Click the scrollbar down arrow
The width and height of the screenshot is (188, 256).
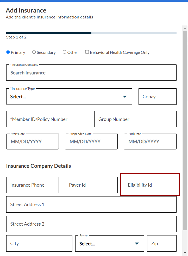(185, 253)
